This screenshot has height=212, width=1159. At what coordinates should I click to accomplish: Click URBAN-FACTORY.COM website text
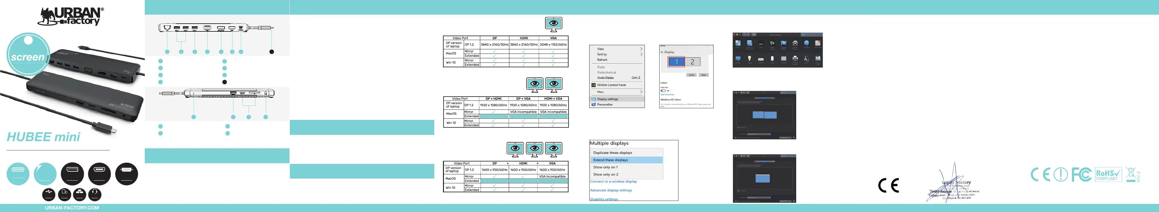click(x=71, y=208)
